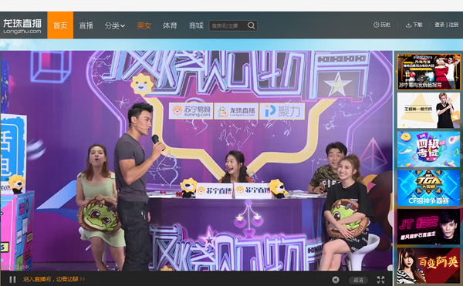Image resolution: width=463 pixels, height=286 pixels.
Task: Click the 登录 login link
Action: (439, 25)
